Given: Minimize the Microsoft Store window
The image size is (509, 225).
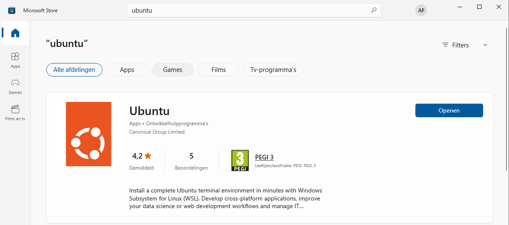Looking at the screenshot, I should [x=460, y=7].
